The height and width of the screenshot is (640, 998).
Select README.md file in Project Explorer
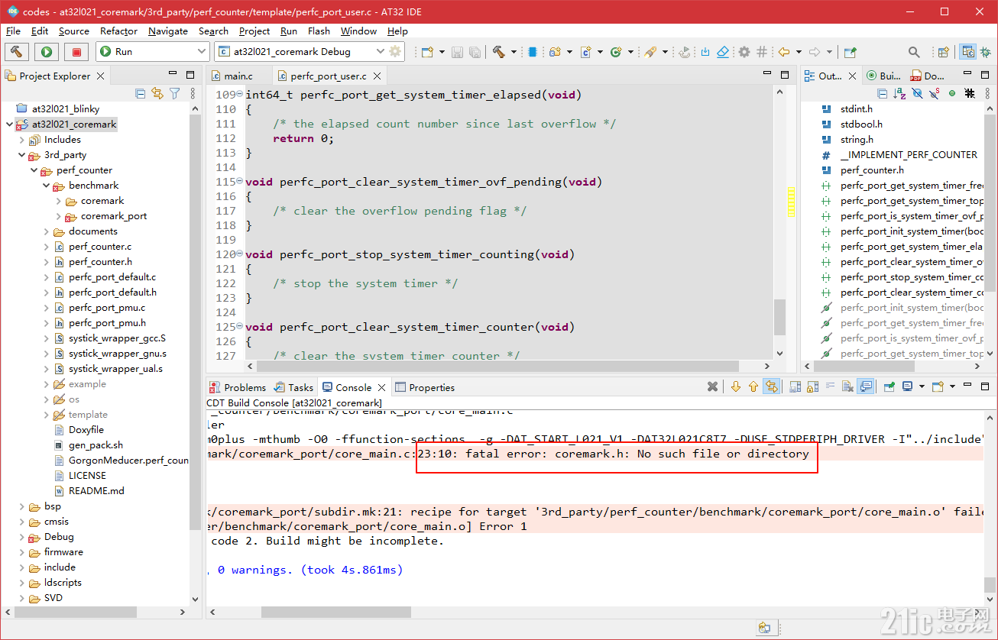(x=96, y=491)
